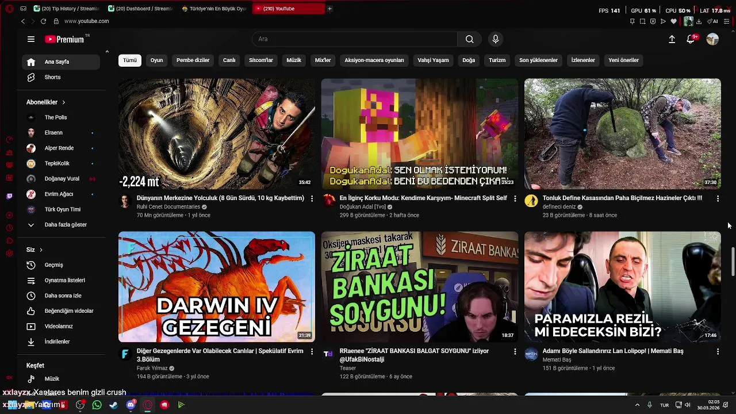Click the page vertical scrollbar thumb
Viewport: 736px width, 414px height.
[x=733, y=262]
